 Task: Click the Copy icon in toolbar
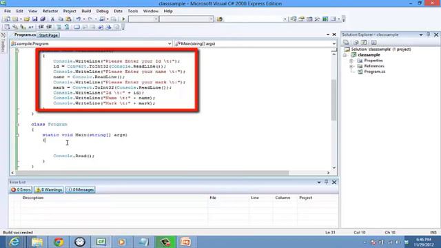pyautogui.click(x=60, y=19)
